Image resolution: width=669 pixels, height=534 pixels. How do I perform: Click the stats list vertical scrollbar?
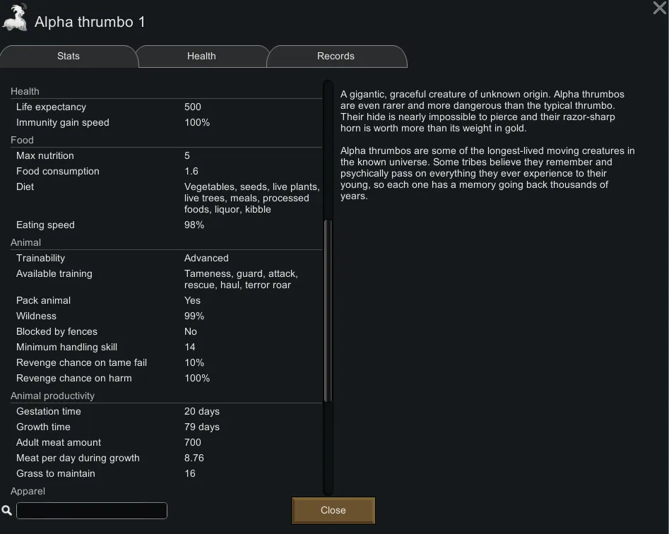pos(328,311)
